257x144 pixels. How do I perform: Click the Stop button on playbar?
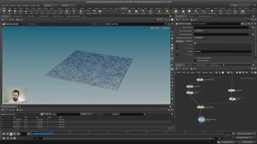pyautogui.click(x=11, y=134)
